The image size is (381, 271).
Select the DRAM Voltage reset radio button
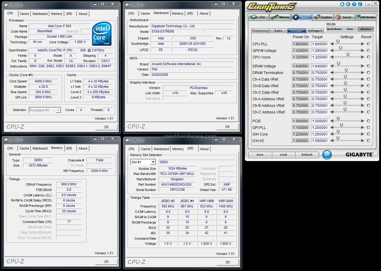368,66
